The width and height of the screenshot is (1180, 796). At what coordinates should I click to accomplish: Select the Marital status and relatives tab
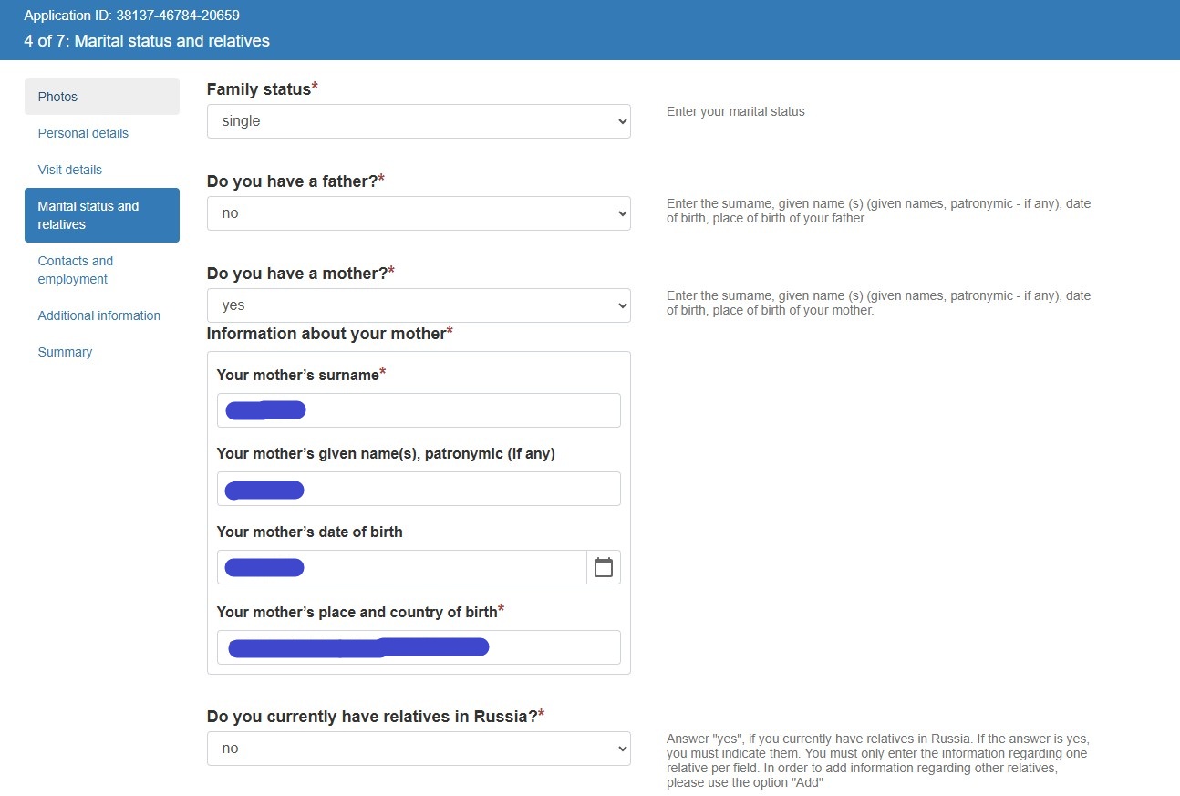point(102,215)
